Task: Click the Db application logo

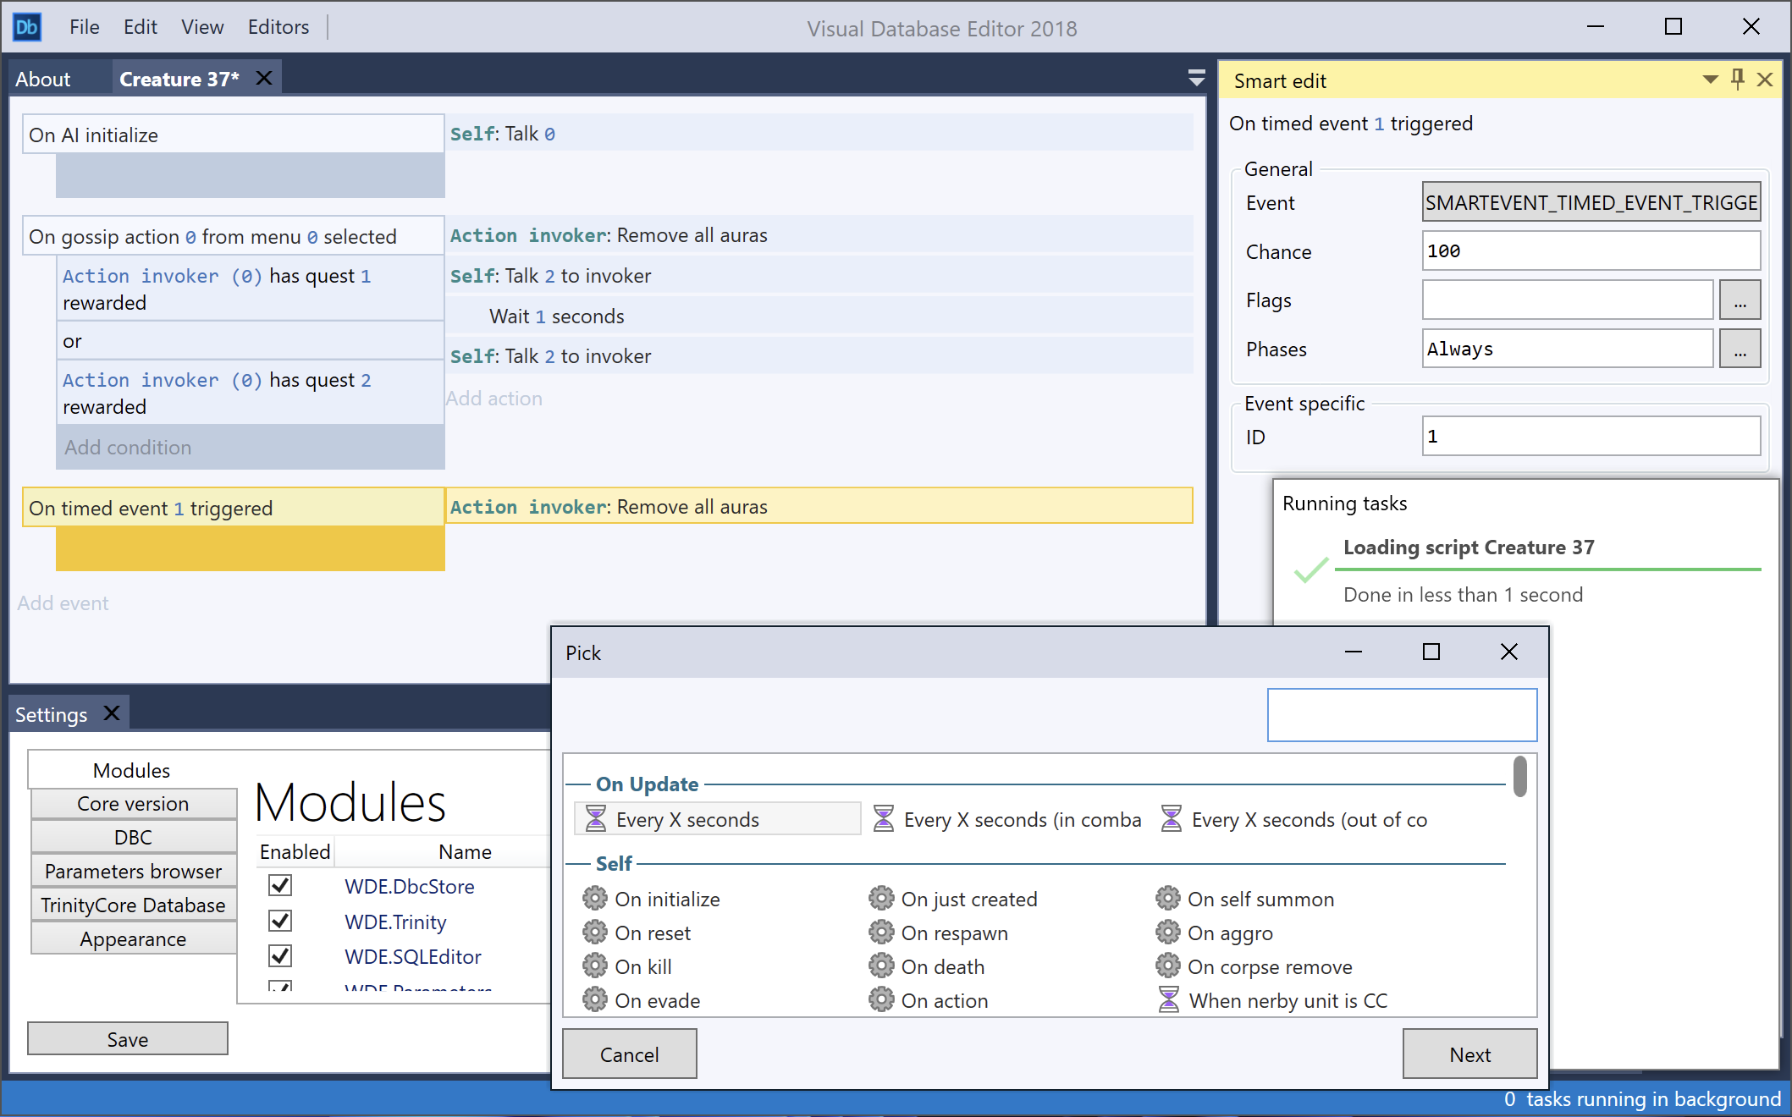Action: (25, 26)
